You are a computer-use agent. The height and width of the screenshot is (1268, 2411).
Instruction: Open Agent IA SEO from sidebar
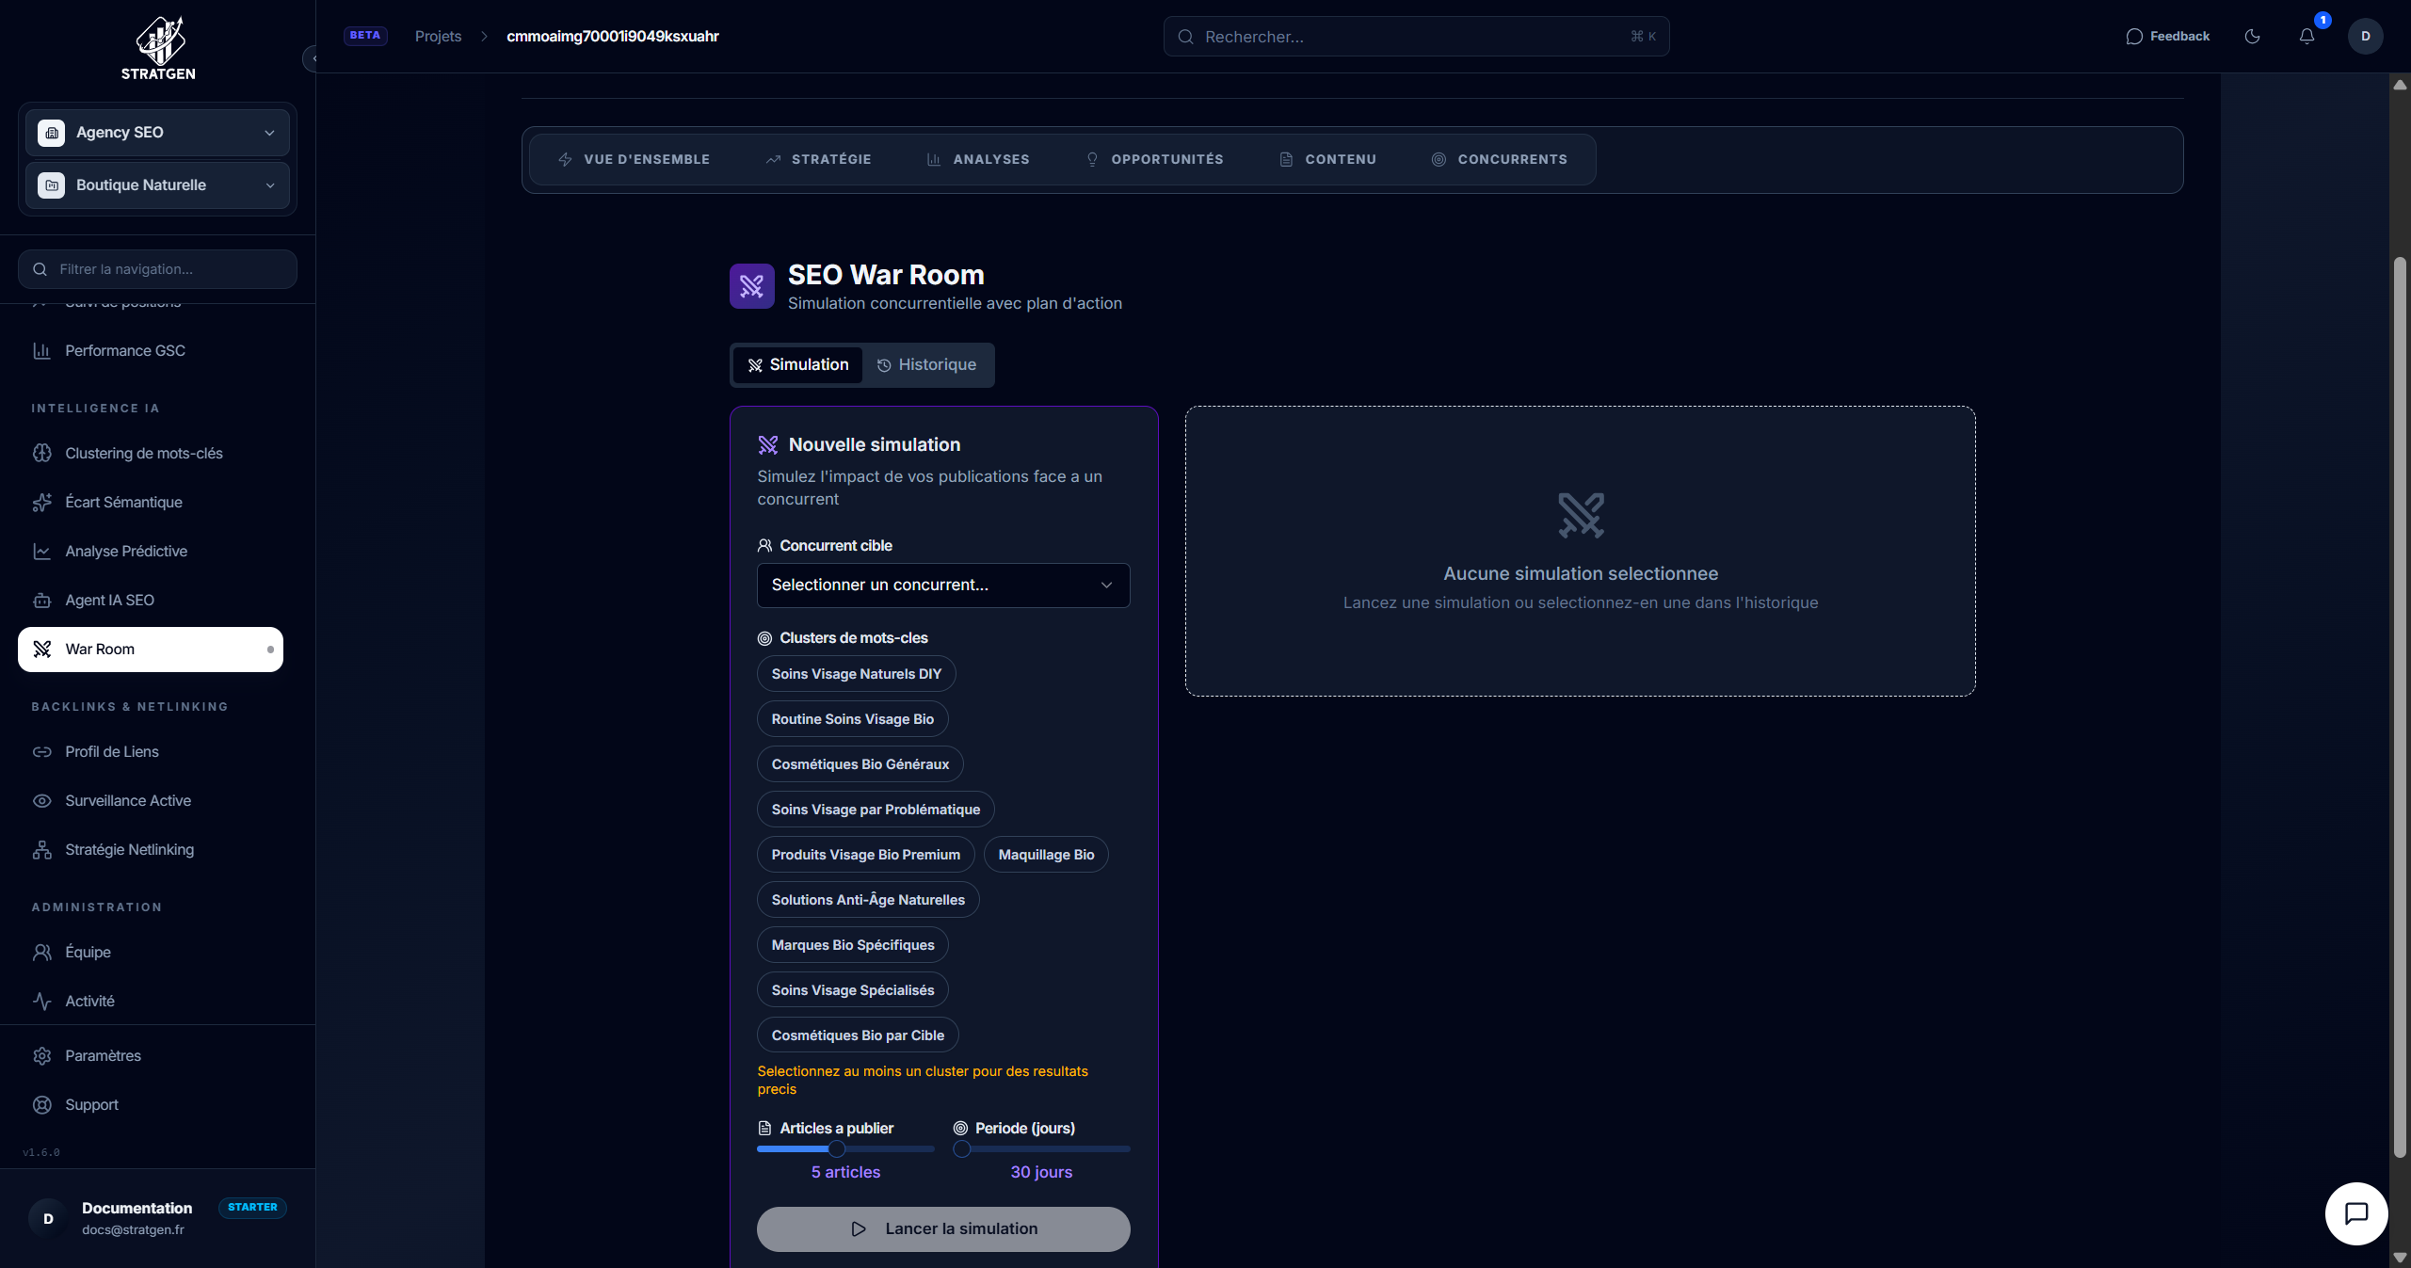pos(109,601)
